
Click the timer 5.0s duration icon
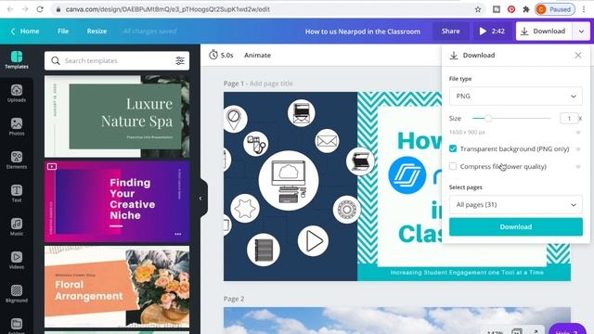213,55
